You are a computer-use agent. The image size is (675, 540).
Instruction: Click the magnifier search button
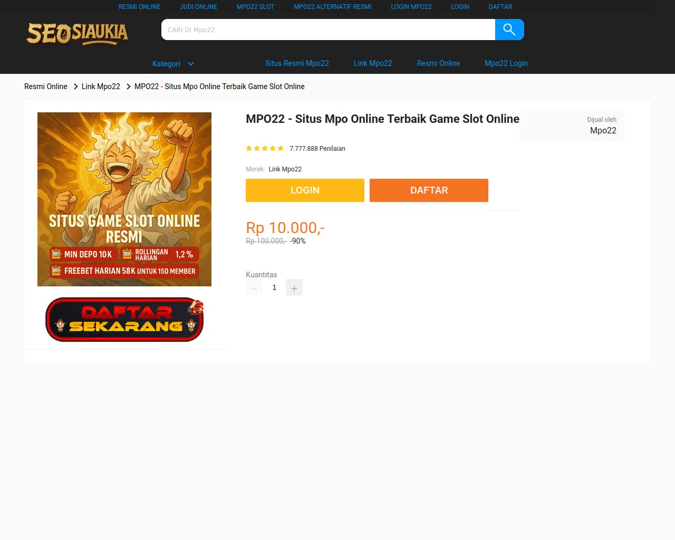pyautogui.click(x=509, y=30)
